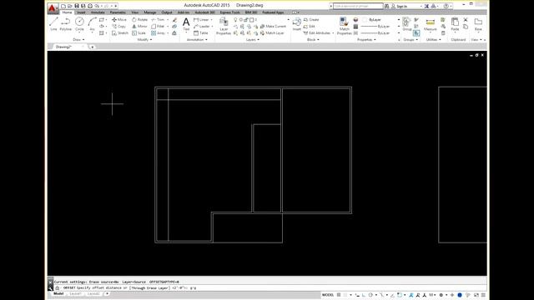Expand the Annotation panel
The height and width of the screenshot is (300, 534).
point(197,40)
